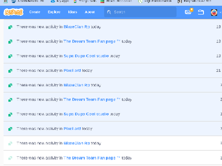Click the apps grid icon in bookmarks bar
This screenshot has height=166, width=222.
[5, 1]
